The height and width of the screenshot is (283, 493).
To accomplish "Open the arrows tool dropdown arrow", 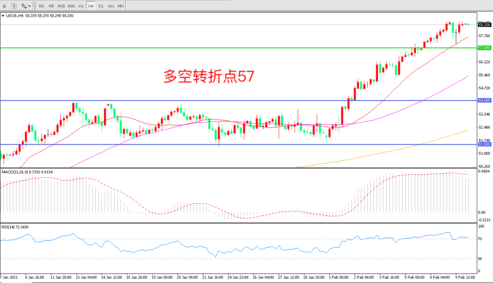I will point(30,6).
